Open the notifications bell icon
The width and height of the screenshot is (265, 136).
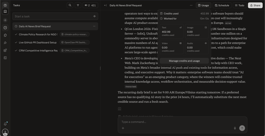5,124
